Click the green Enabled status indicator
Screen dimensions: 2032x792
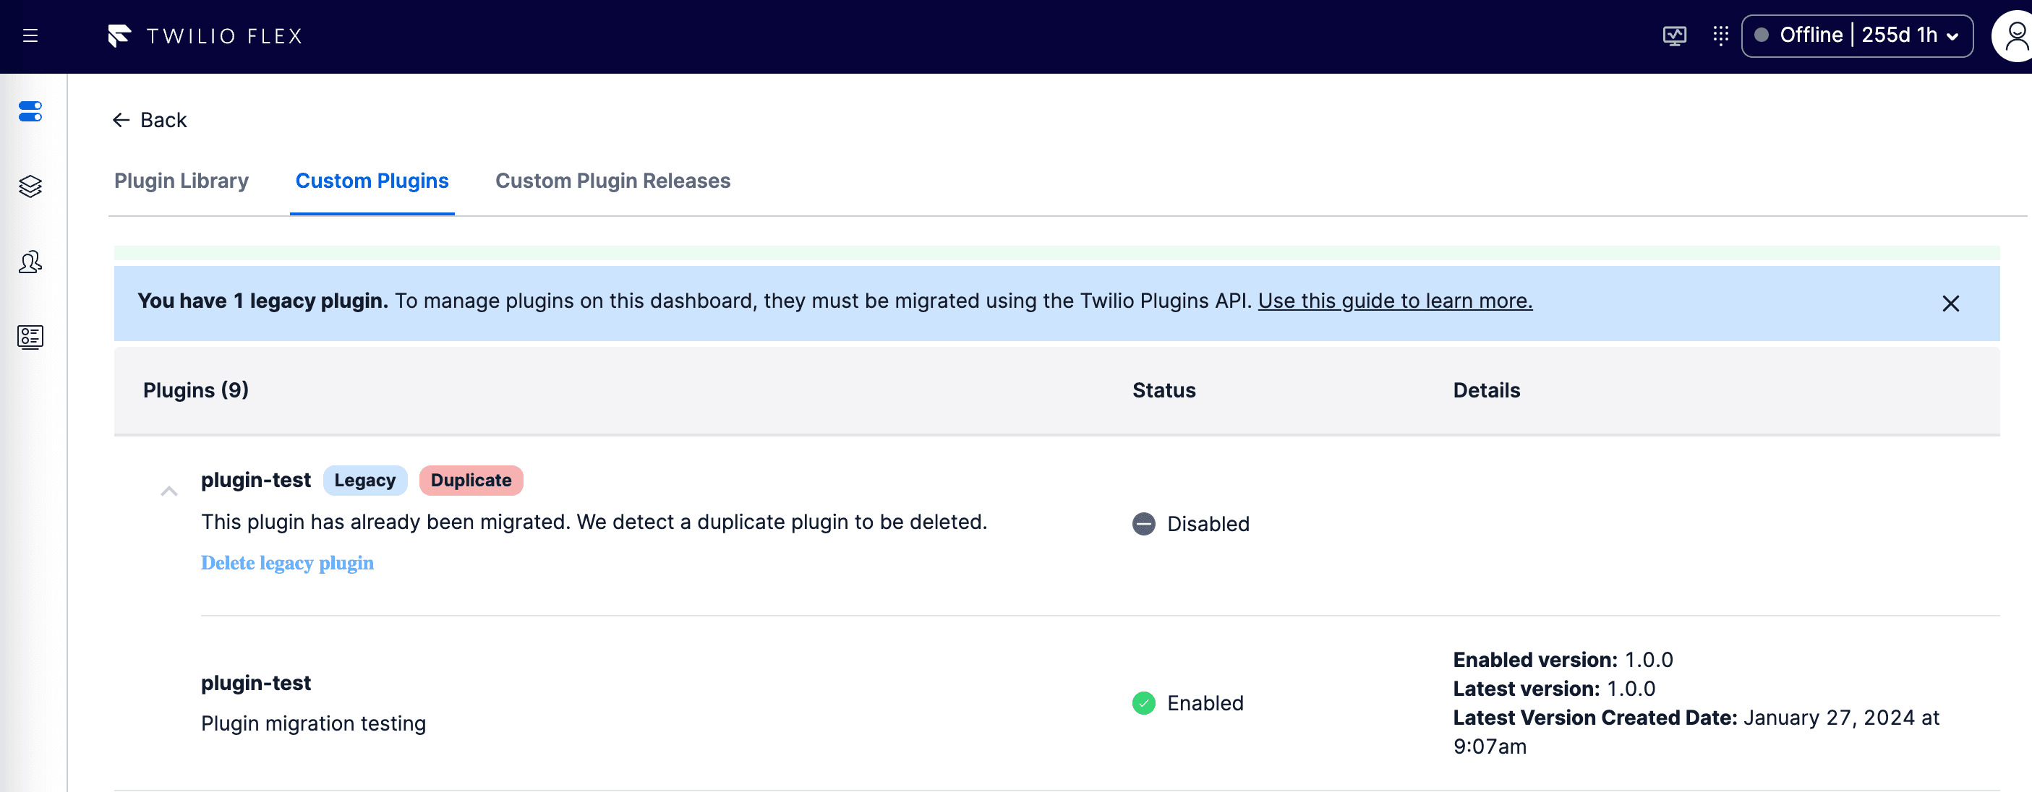[x=1143, y=703]
